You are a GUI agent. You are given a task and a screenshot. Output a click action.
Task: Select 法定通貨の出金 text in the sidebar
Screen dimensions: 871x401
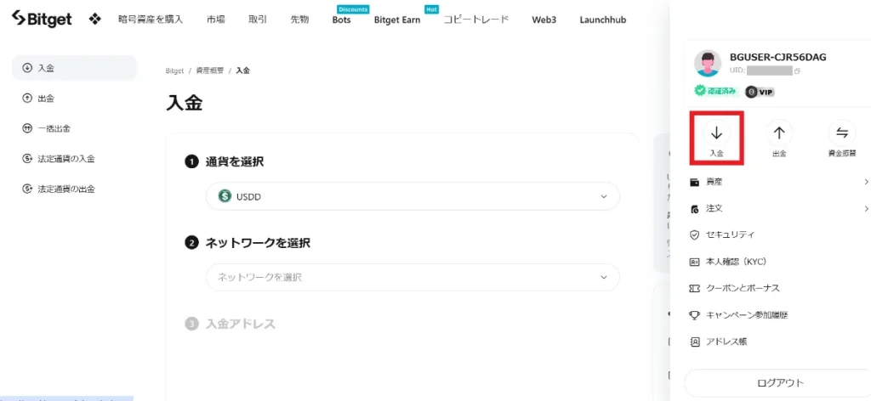[66, 189]
